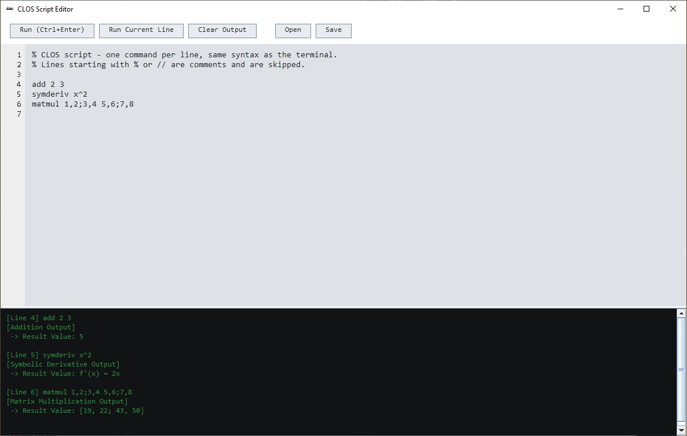Click '[Addition Output]' in console

pyautogui.click(x=41, y=328)
